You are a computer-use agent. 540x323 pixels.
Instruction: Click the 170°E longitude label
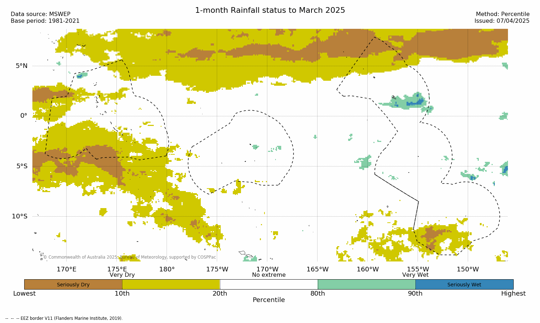[67, 269]
